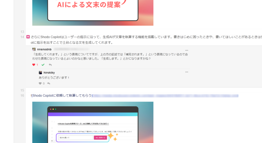Viewport: 262px width, 143px height.
Task: Reply to hirokiky's comment via arrow icon
Action: click(48, 83)
